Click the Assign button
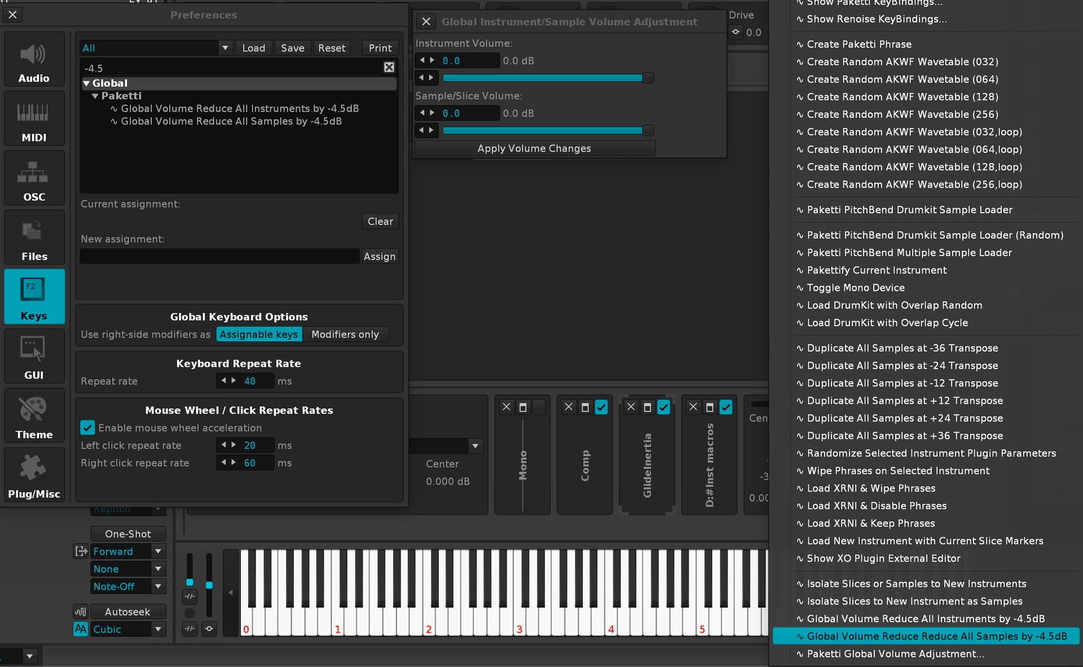This screenshot has height=667, width=1083. click(380, 256)
